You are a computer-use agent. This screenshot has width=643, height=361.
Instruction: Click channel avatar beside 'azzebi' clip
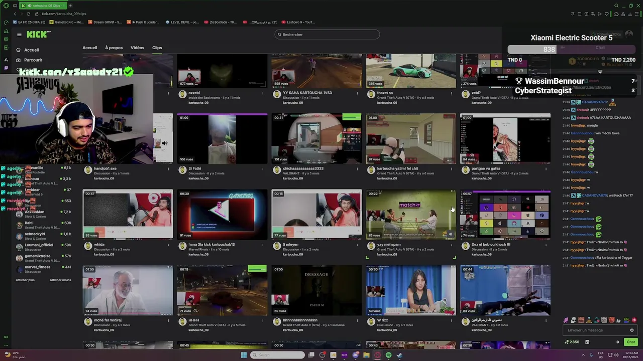[182, 94]
